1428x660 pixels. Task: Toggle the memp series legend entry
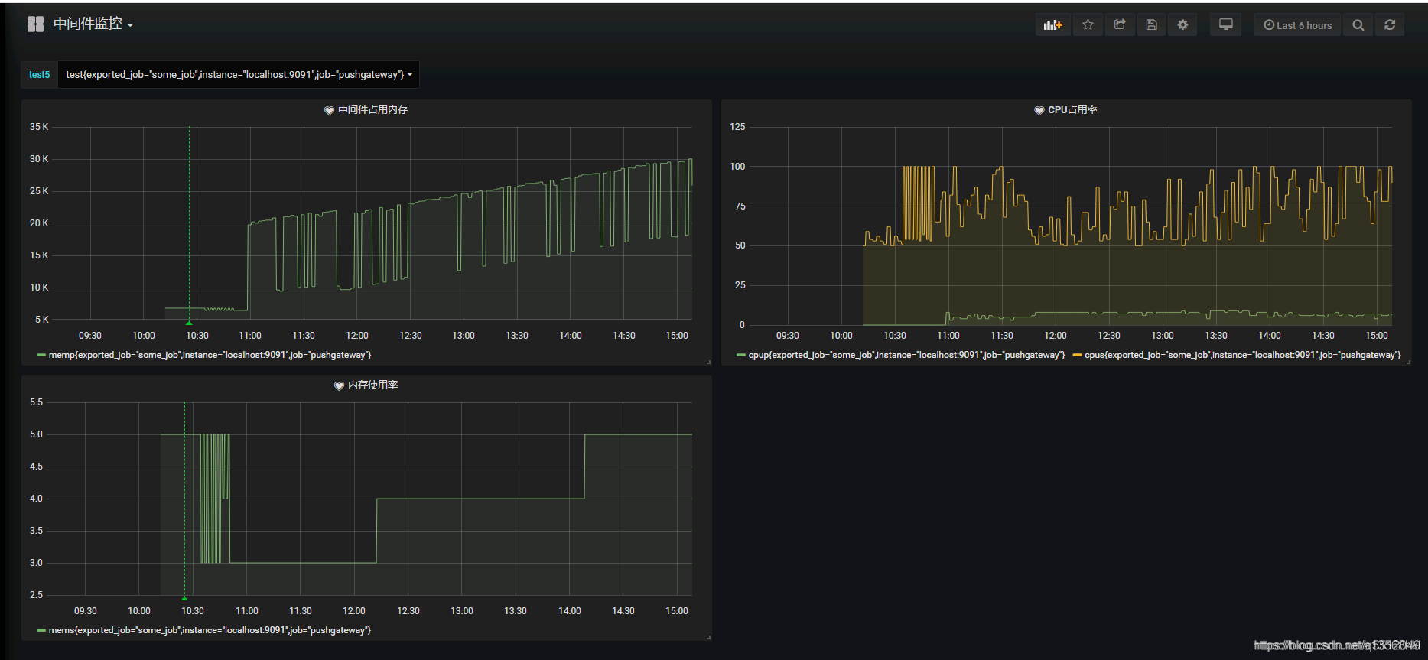point(210,355)
